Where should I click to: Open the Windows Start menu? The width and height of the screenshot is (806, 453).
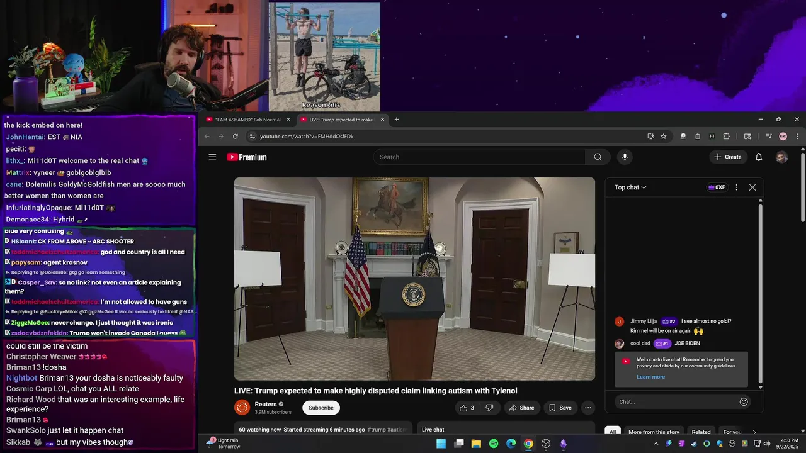click(441, 444)
